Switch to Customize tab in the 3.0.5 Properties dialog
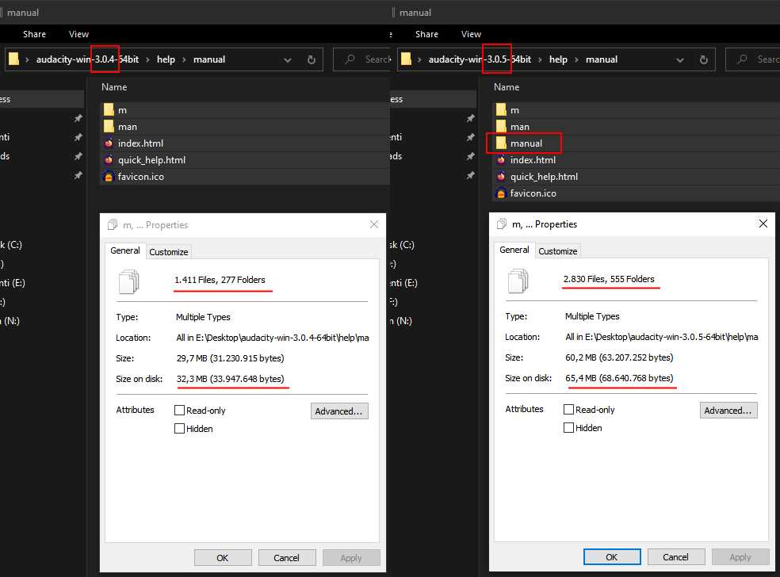 pos(557,251)
